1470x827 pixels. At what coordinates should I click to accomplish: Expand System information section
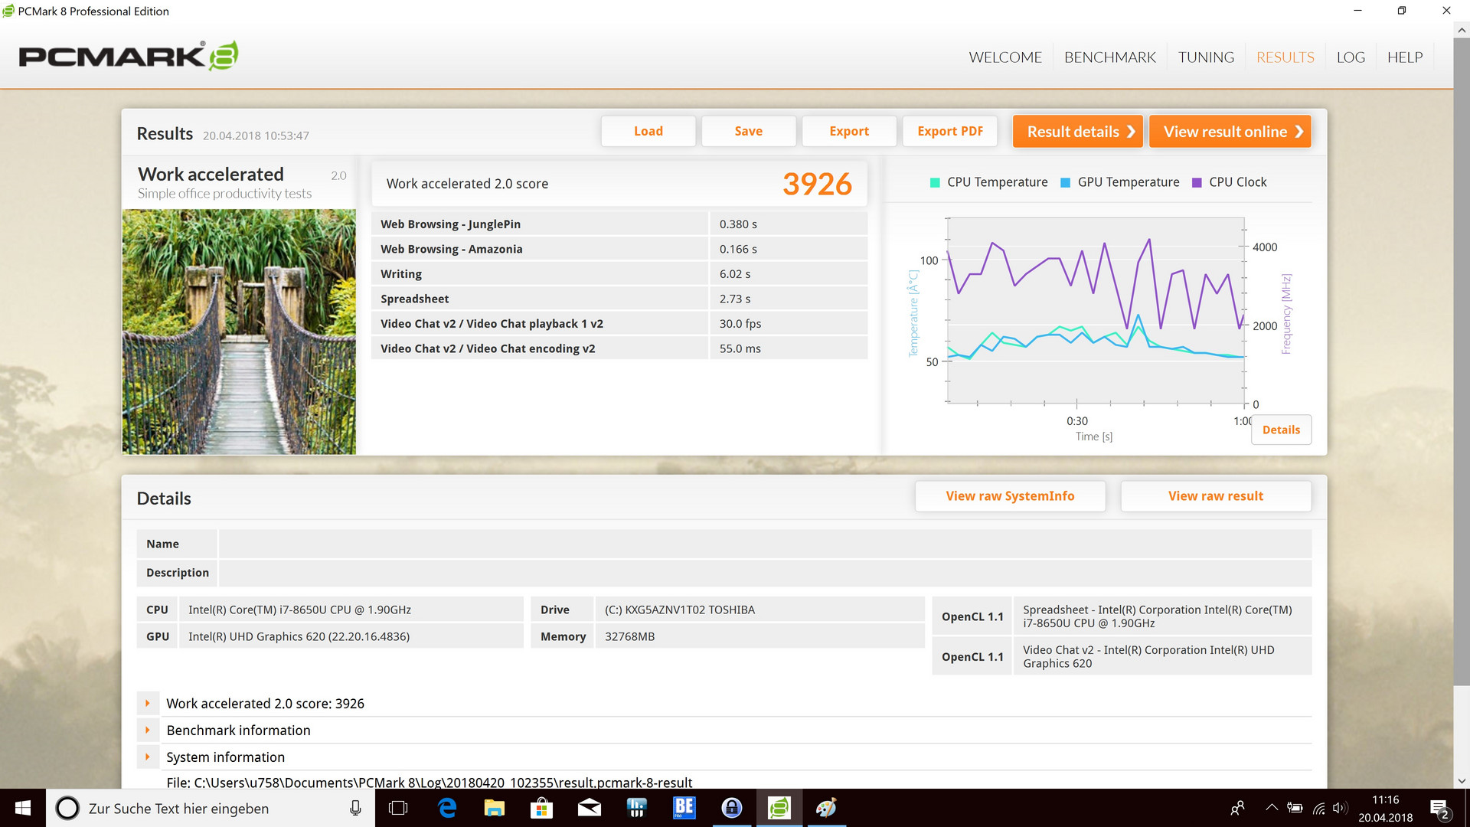[x=148, y=757]
